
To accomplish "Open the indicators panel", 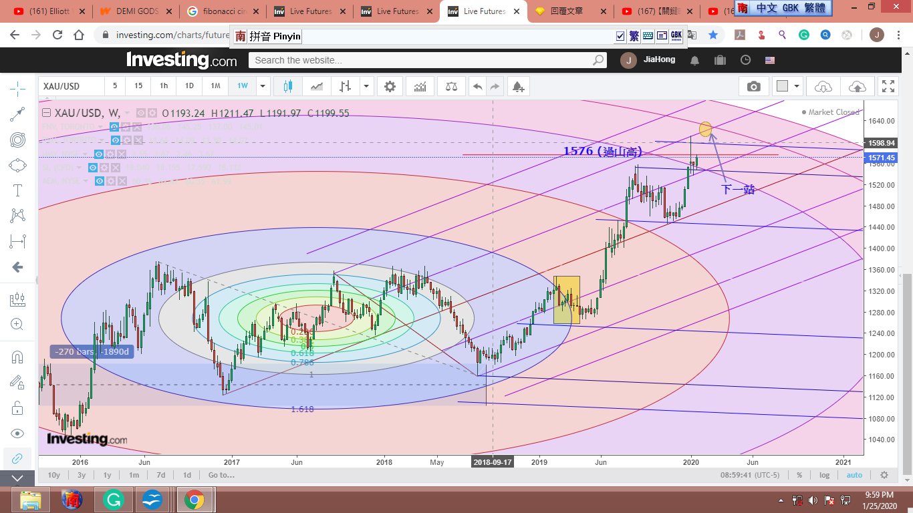I will [420, 86].
